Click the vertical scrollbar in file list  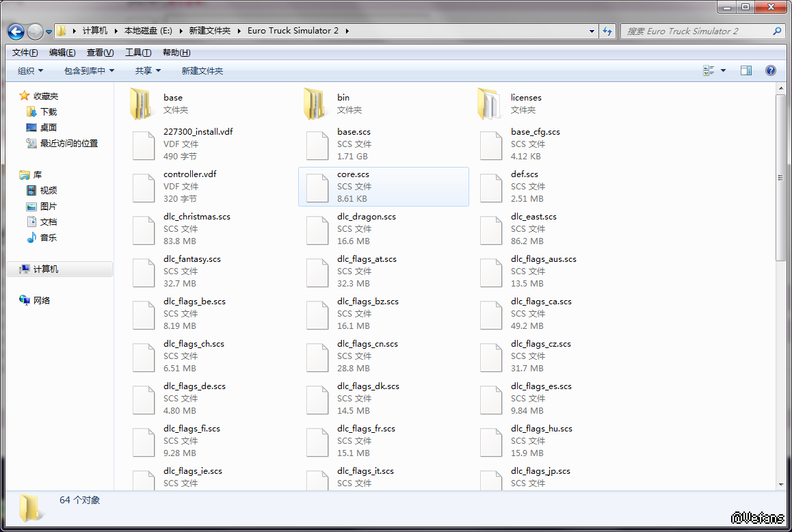coord(780,178)
